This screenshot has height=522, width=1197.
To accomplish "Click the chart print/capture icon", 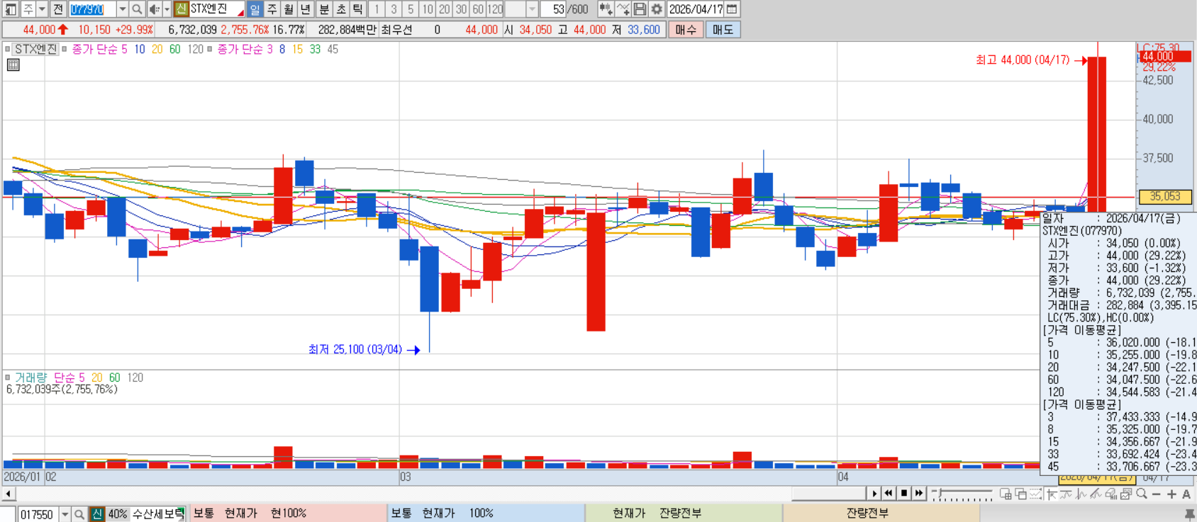I will point(1126,494).
